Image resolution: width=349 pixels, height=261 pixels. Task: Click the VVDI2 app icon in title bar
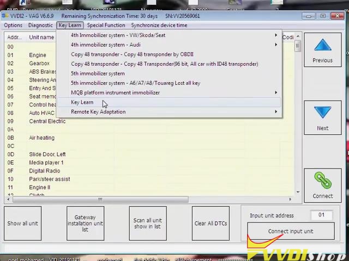tap(5, 16)
